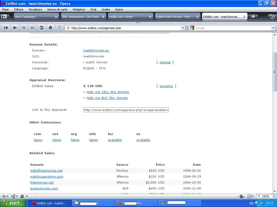Open the images mode dropdown arrow
Image resolution: width=277 pixels, height=207 pixels.
253,196
